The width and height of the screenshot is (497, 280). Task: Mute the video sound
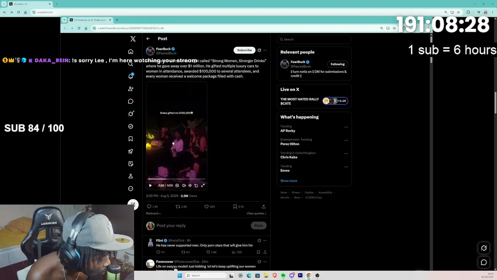184,185
